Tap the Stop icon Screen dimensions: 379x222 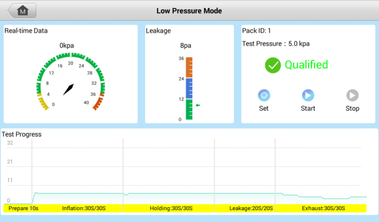[x=352, y=95]
